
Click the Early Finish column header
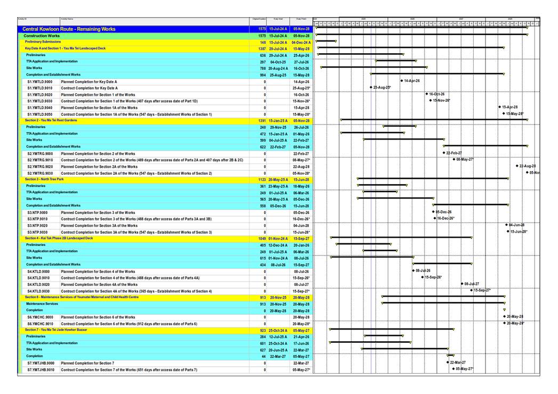301,19
